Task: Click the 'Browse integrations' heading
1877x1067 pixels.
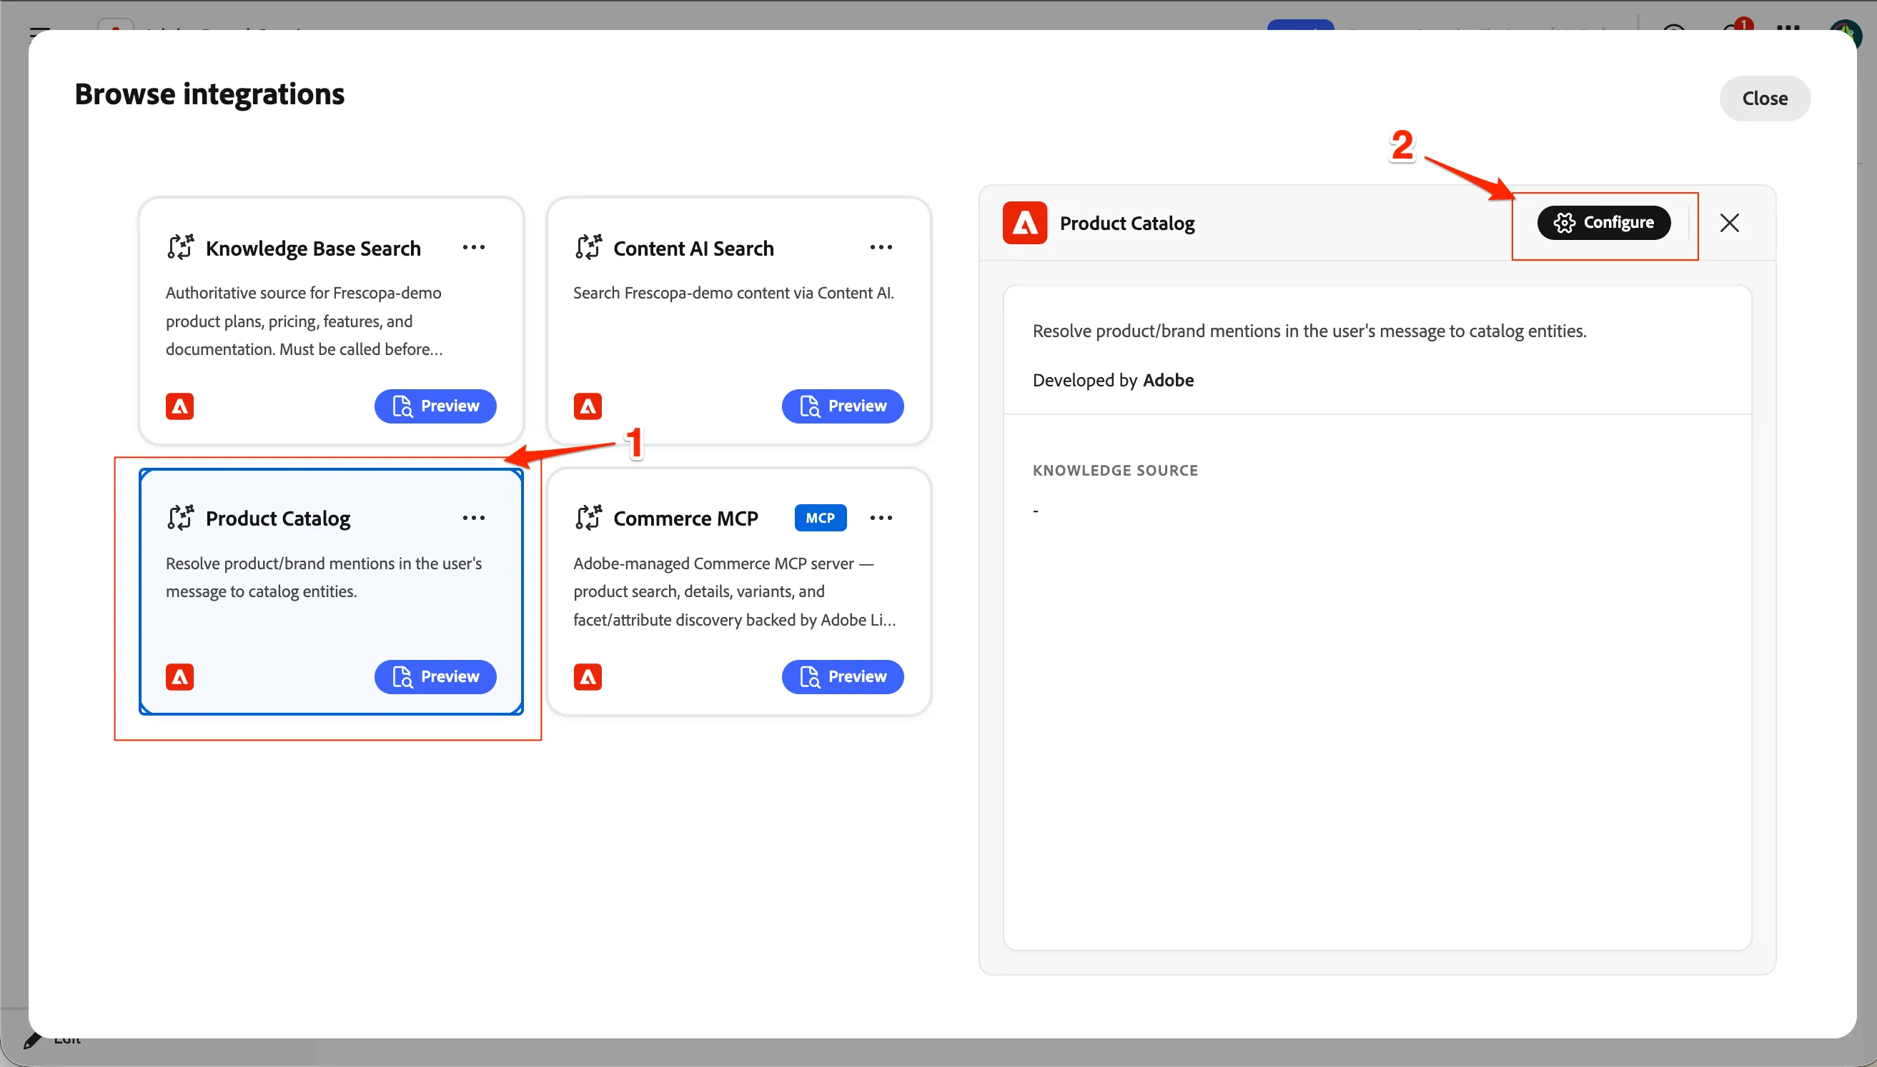Action: 209,94
